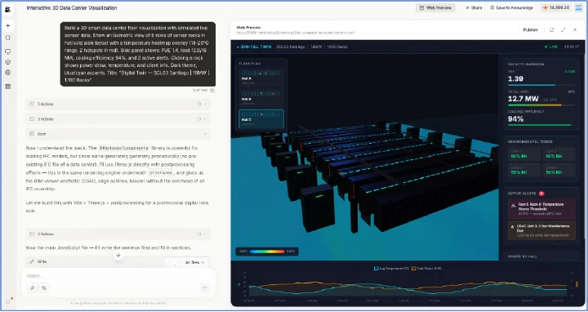Viewport: 588px width, 312px height.
Task: Click the Total Load 12.7 MW bar
Action: pos(541,105)
